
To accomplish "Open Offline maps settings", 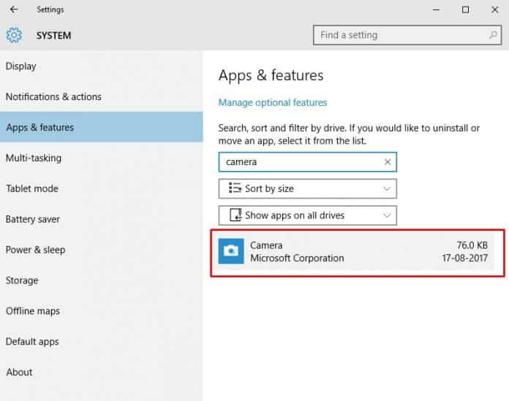I will 101,311.
